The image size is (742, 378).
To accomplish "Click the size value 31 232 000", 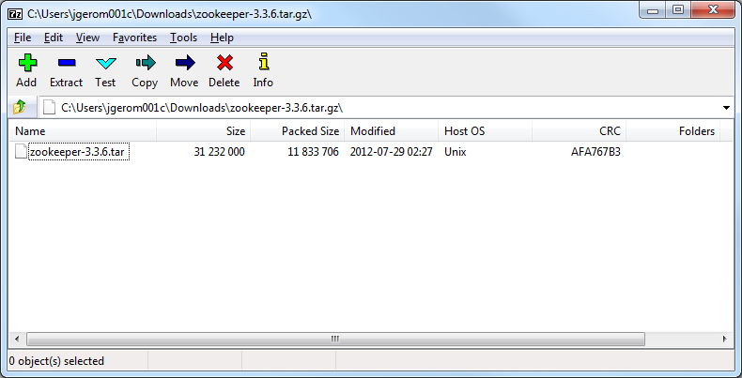I will [219, 152].
